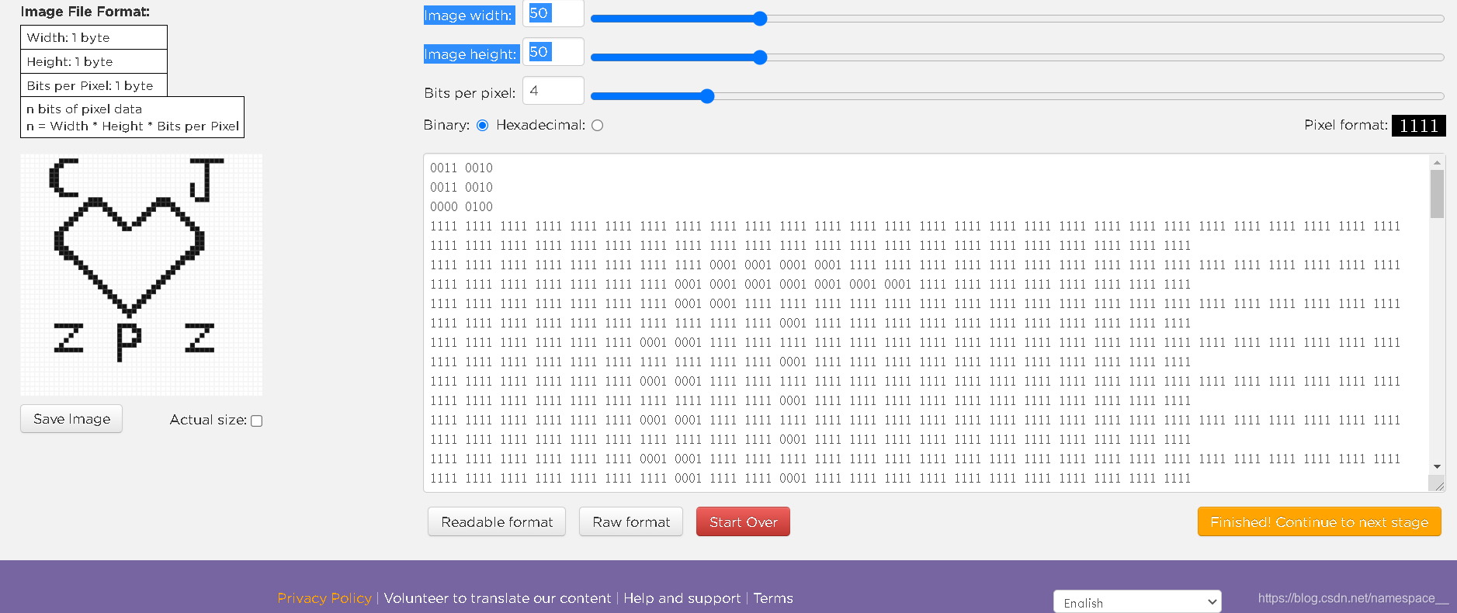Open Volunteer to translate our content link

(498, 598)
